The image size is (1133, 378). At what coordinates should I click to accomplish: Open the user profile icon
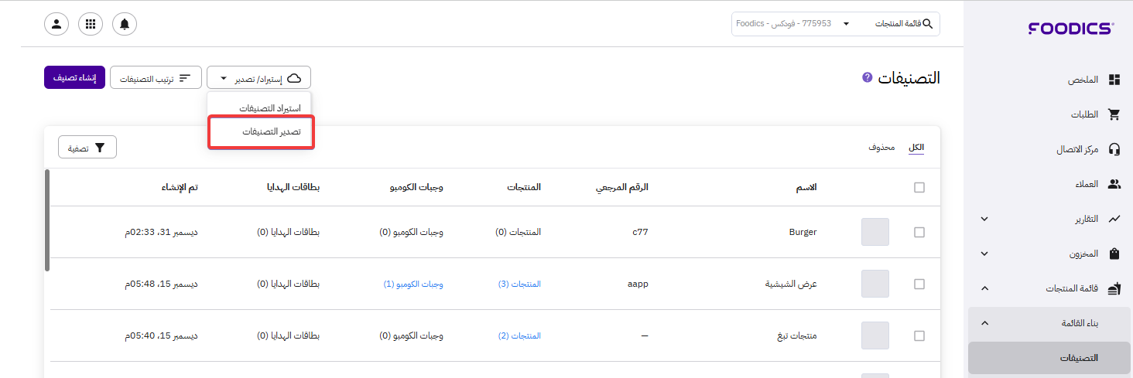coord(56,24)
